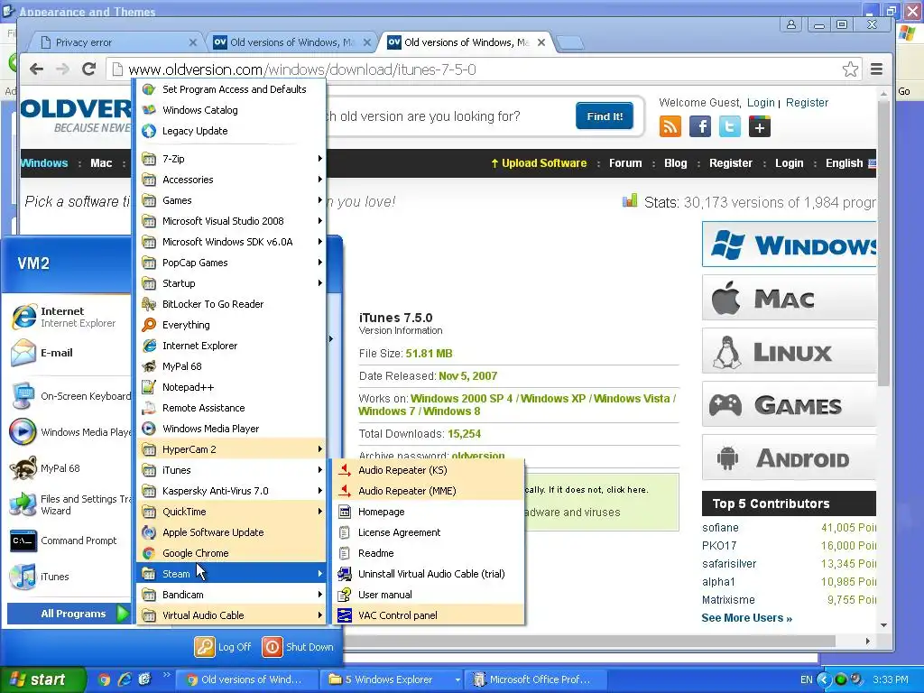The width and height of the screenshot is (924, 693).
Task: Open Internet Explorer from the All Programs list
Action: coord(231,346)
